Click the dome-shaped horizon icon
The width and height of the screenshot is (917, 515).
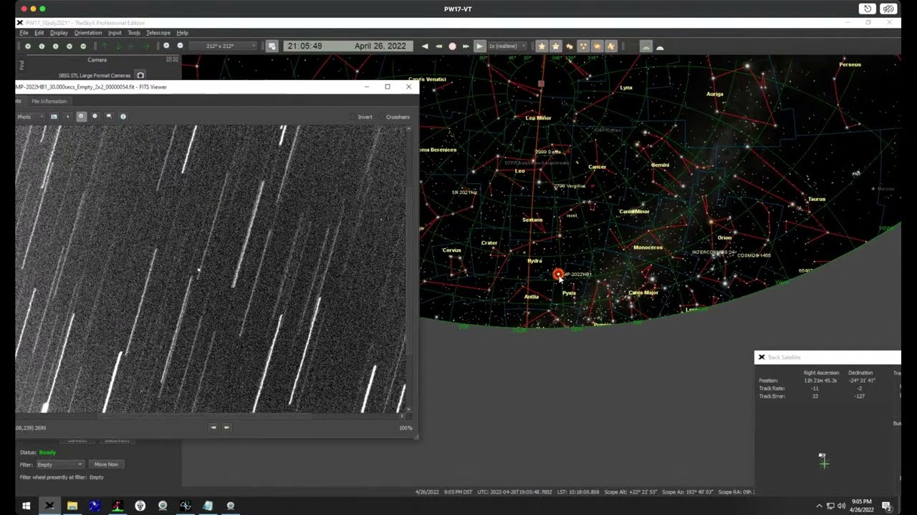(x=660, y=46)
